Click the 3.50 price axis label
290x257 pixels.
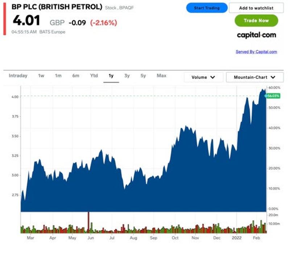pyautogui.click(x=15, y=136)
